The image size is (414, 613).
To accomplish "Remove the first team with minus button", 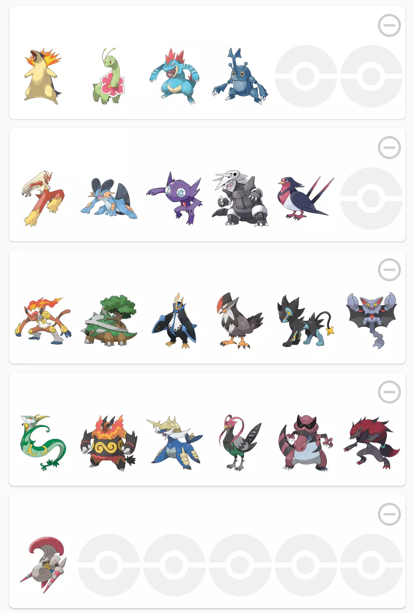I will pos(389,25).
